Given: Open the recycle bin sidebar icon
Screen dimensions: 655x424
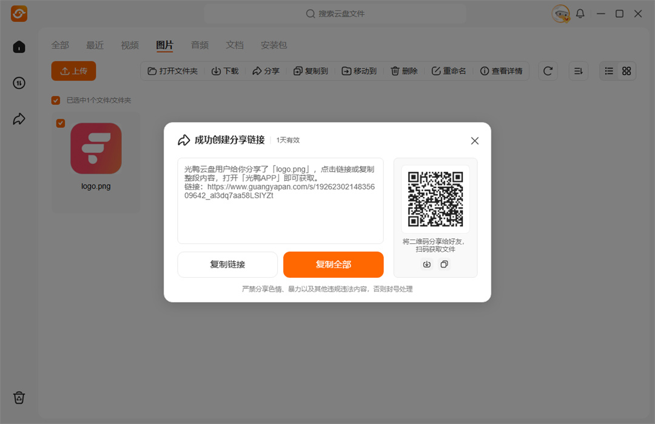Looking at the screenshot, I should 19,397.
